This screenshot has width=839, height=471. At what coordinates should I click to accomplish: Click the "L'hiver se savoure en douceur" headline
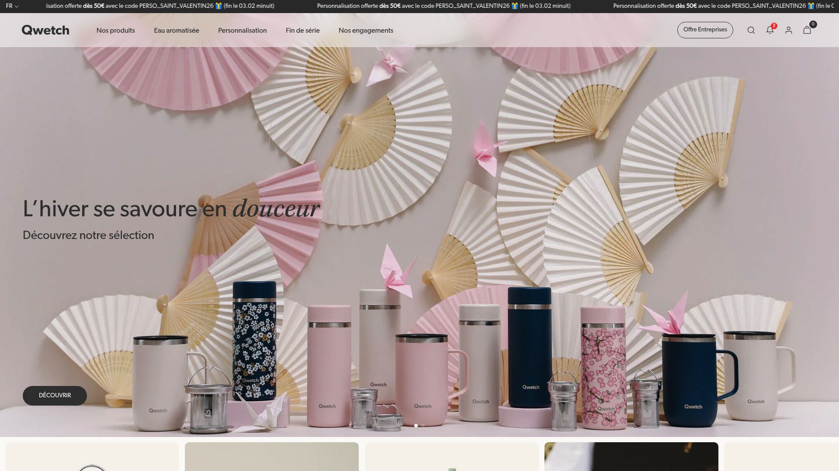pyautogui.click(x=171, y=208)
